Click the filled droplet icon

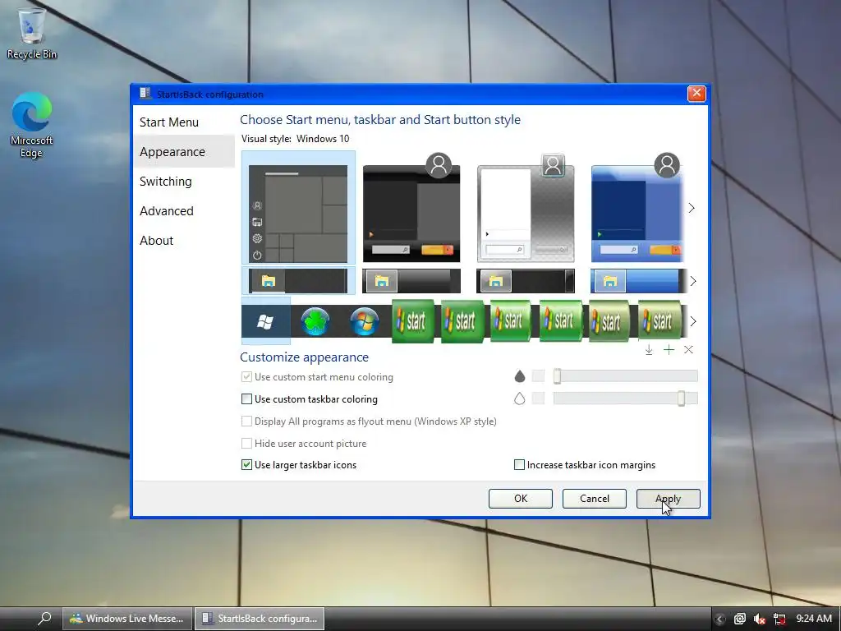(519, 376)
